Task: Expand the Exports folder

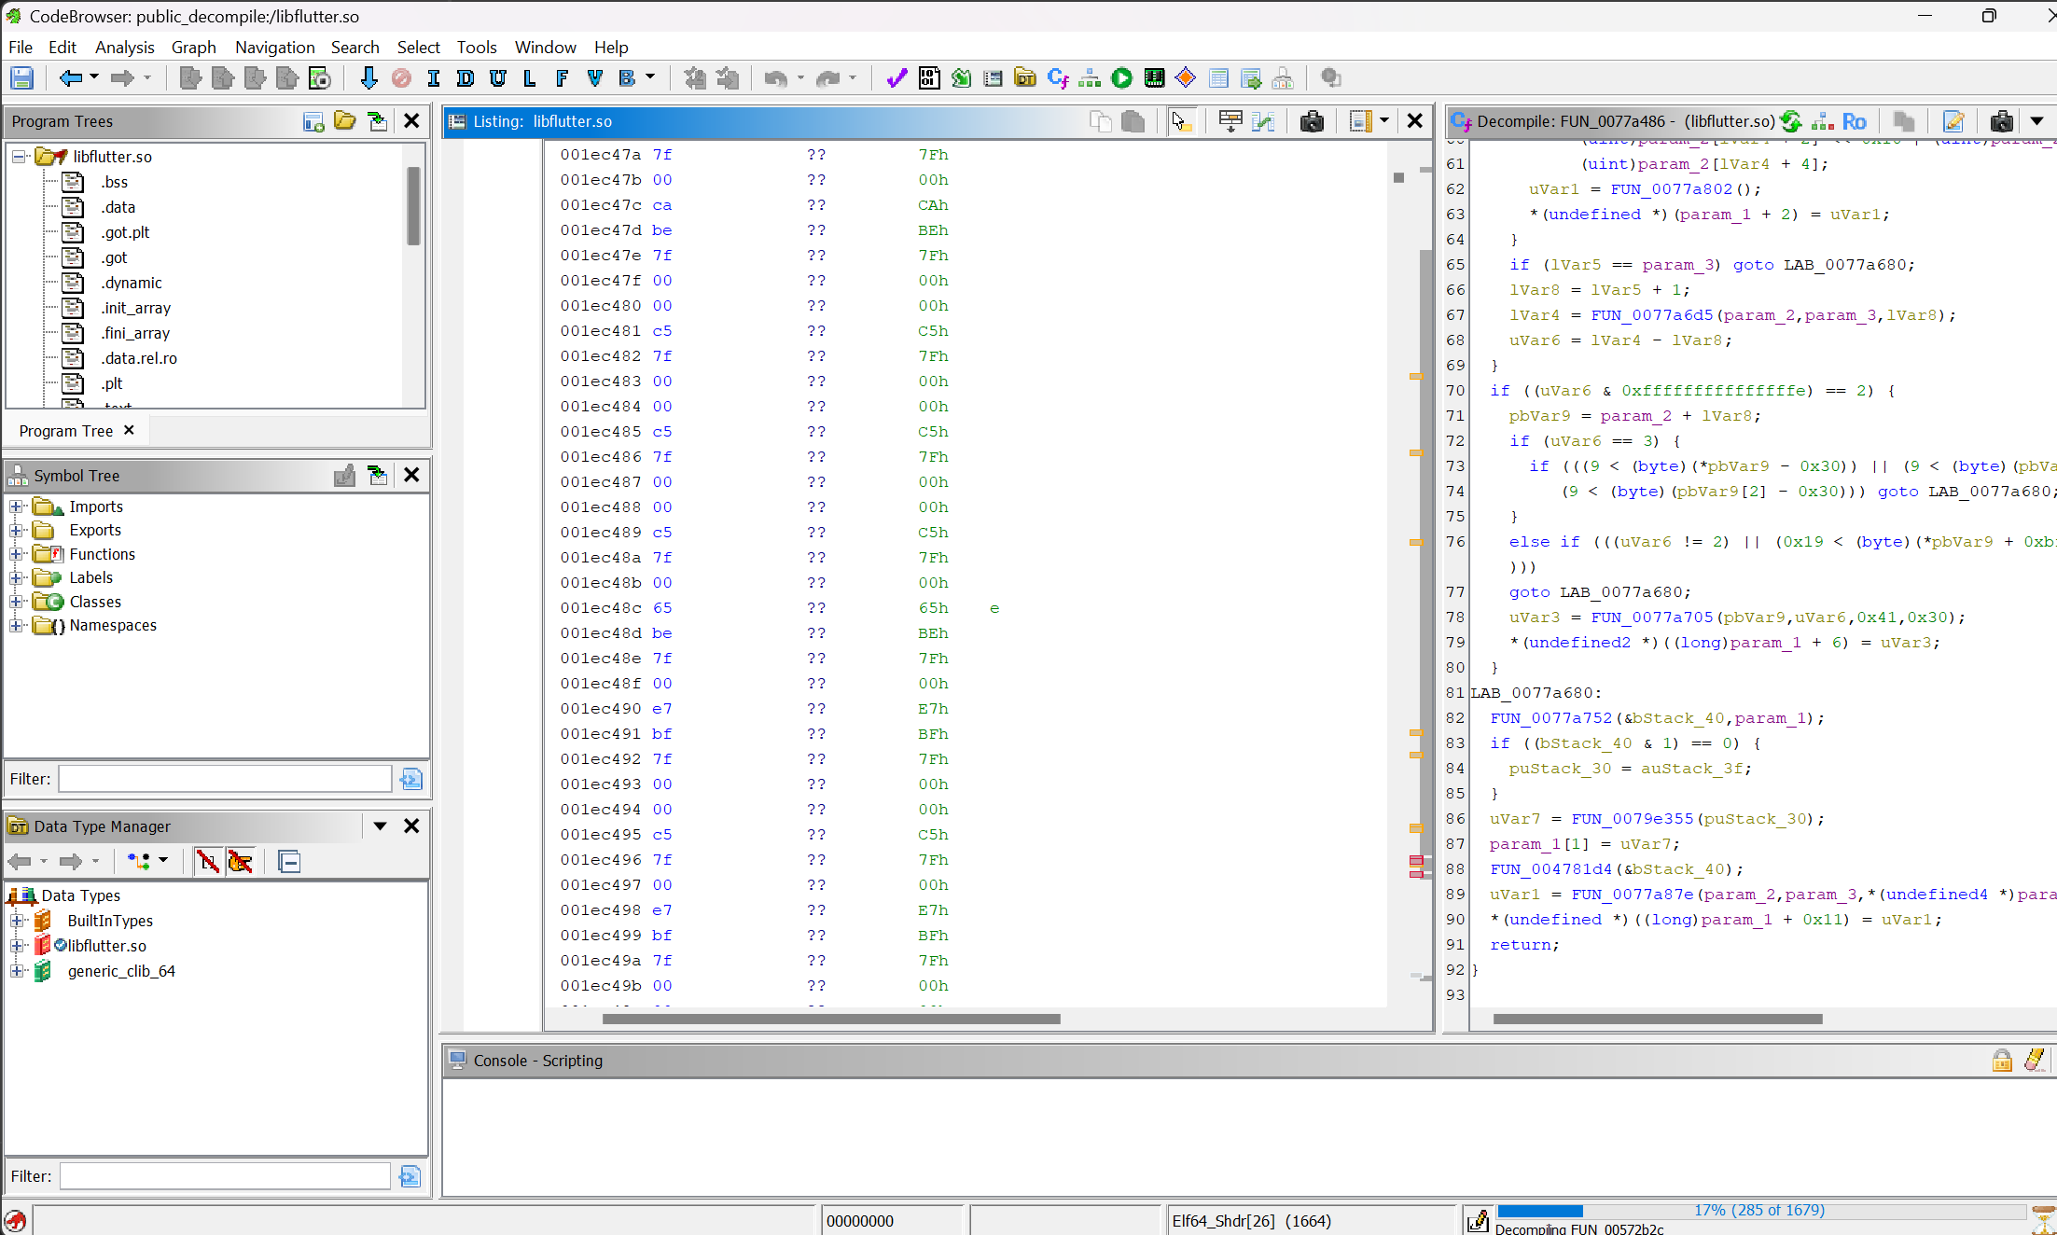Action: click(16, 530)
